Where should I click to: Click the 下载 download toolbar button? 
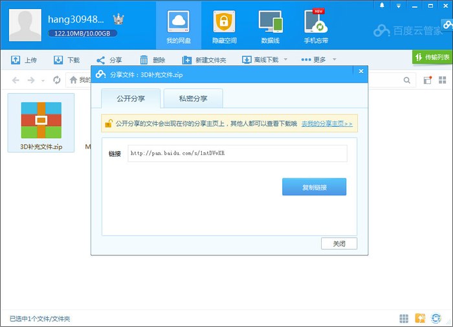point(67,60)
